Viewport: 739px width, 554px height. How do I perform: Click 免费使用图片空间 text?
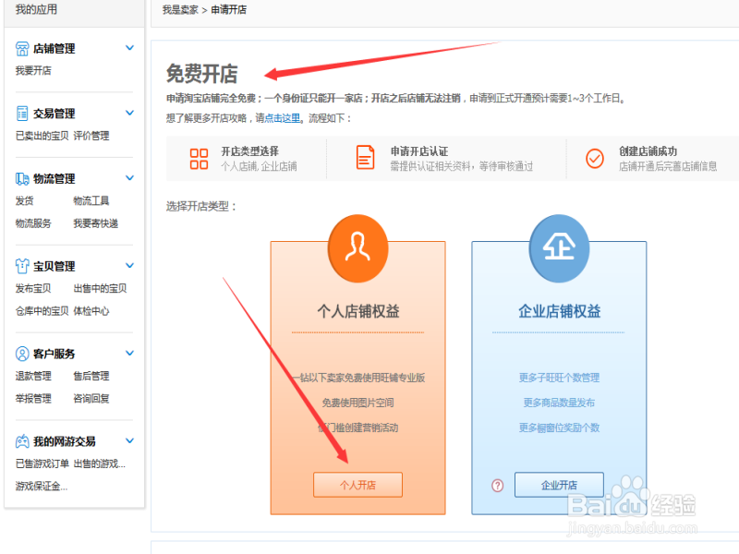pyautogui.click(x=357, y=403)
